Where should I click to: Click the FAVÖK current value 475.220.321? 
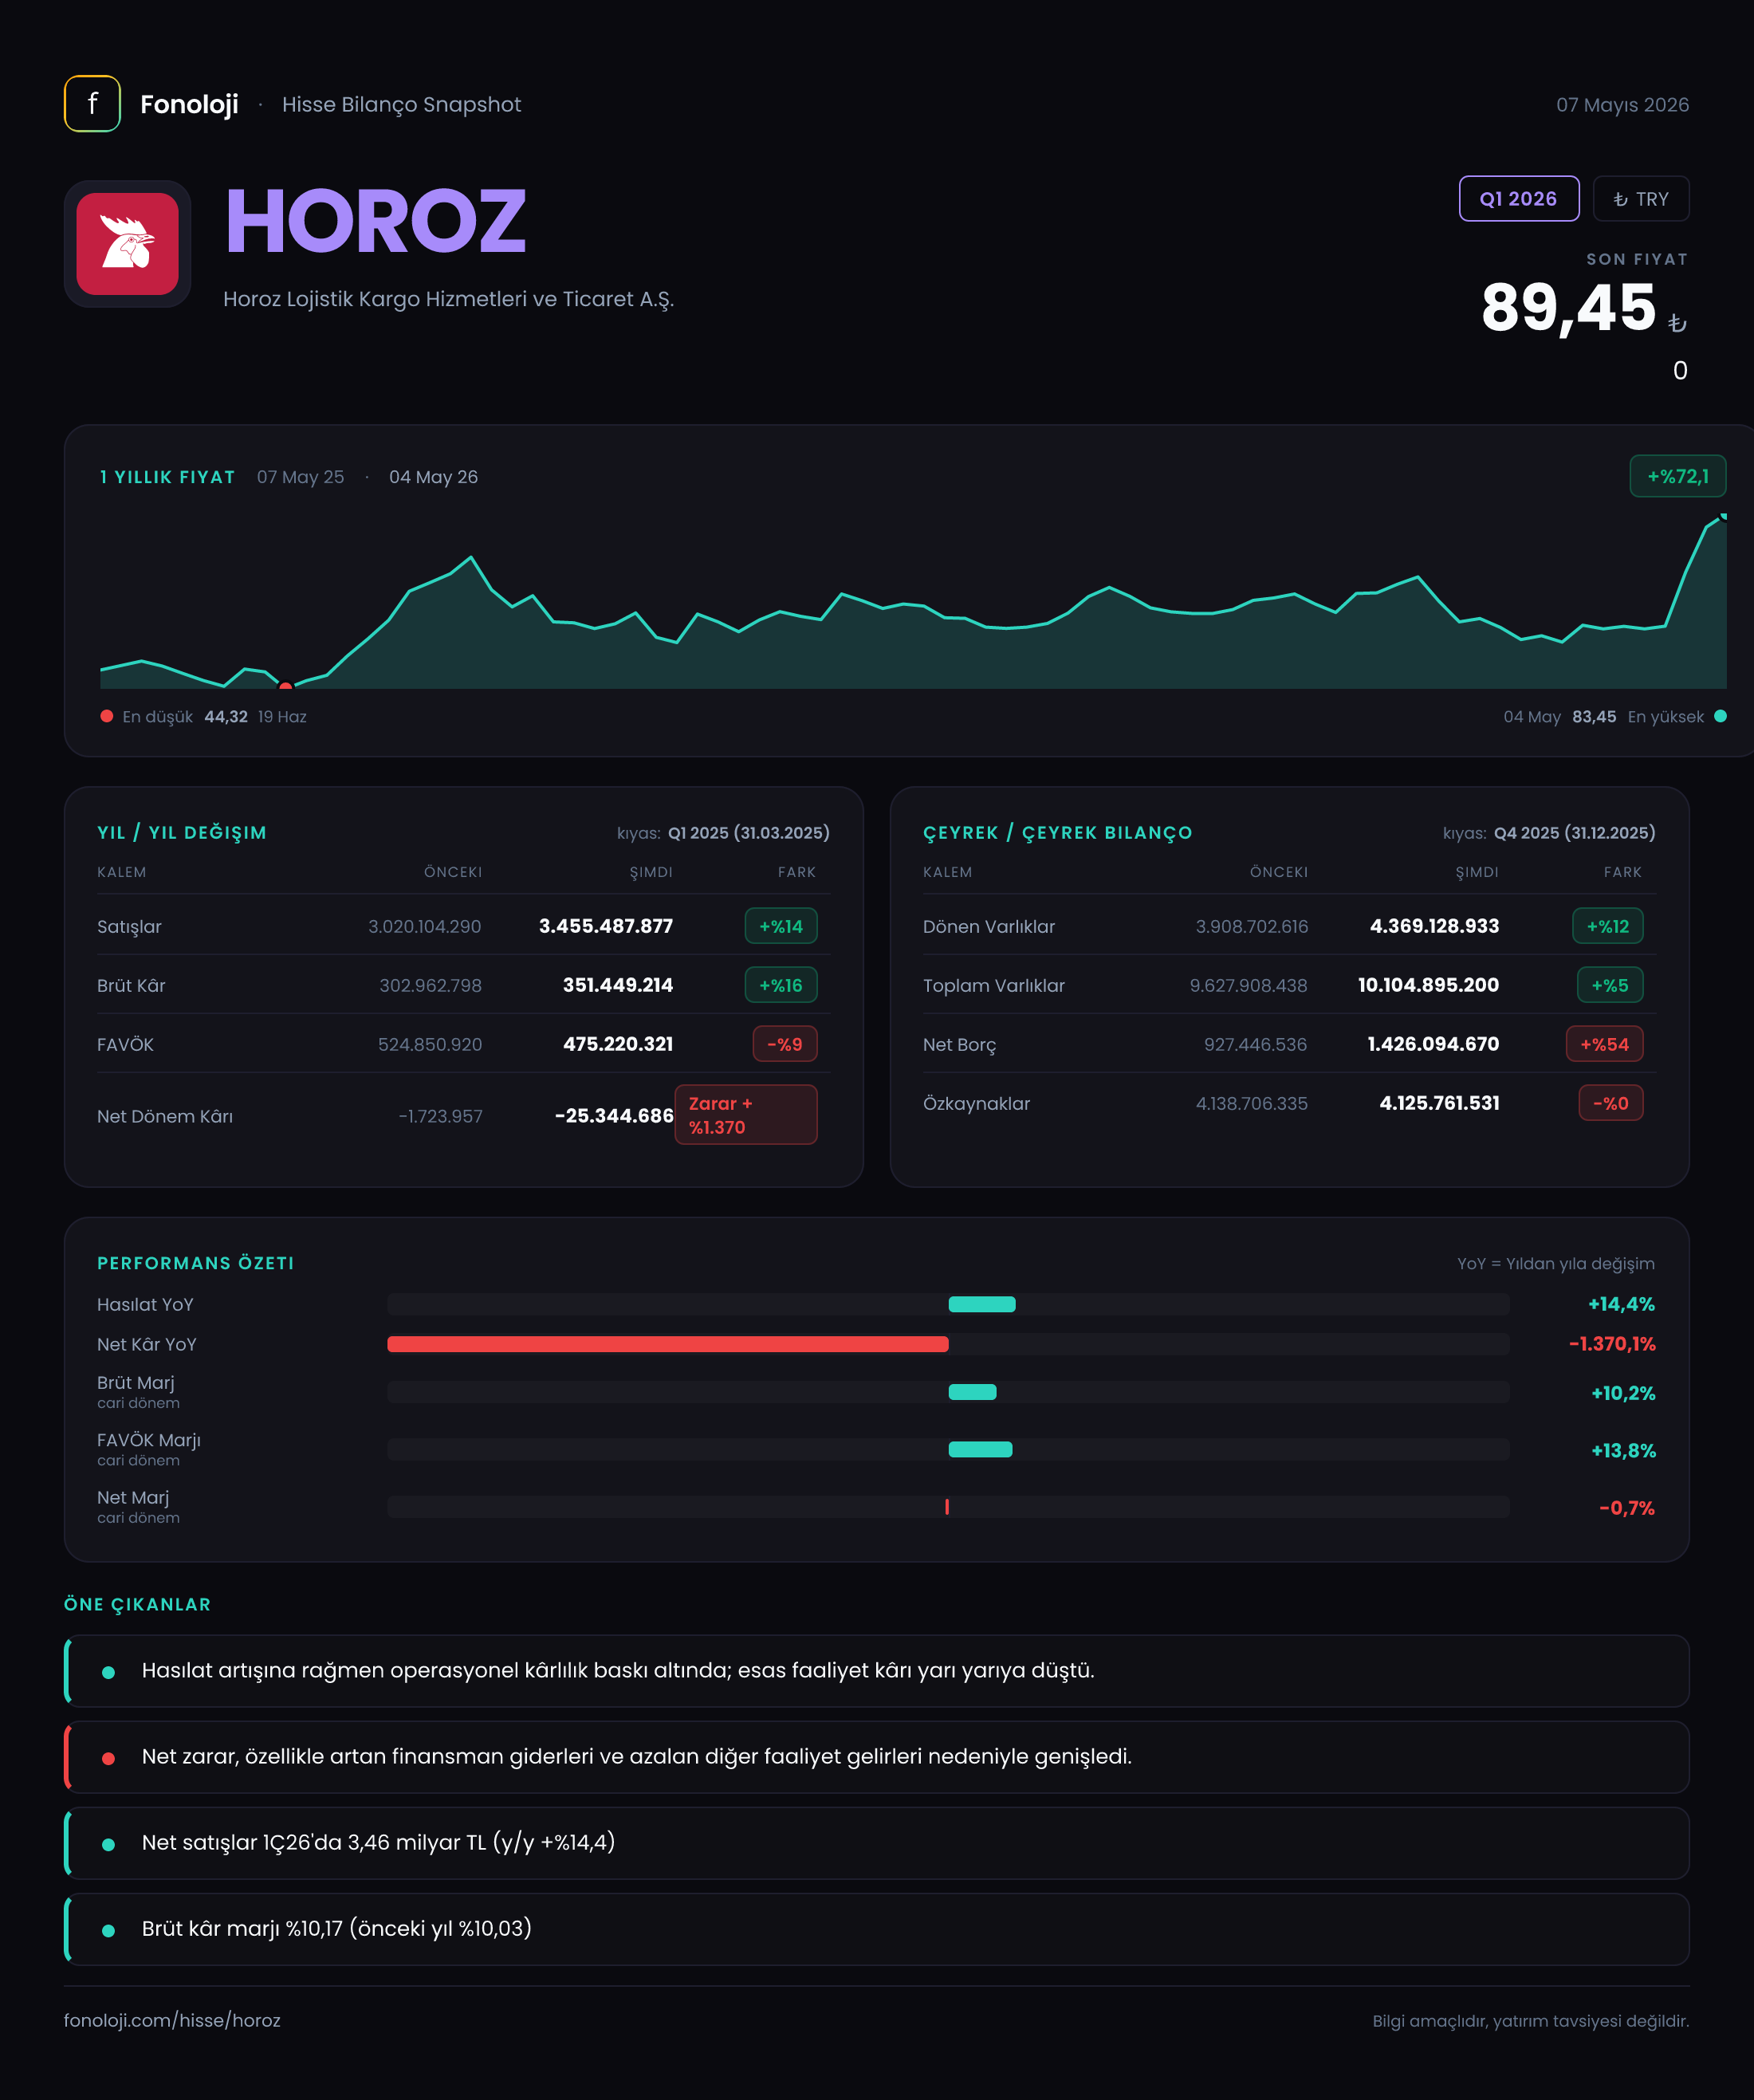617,1044
